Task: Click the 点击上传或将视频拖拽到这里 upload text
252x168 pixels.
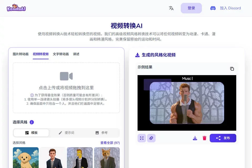Action: (x=66, y=88)
